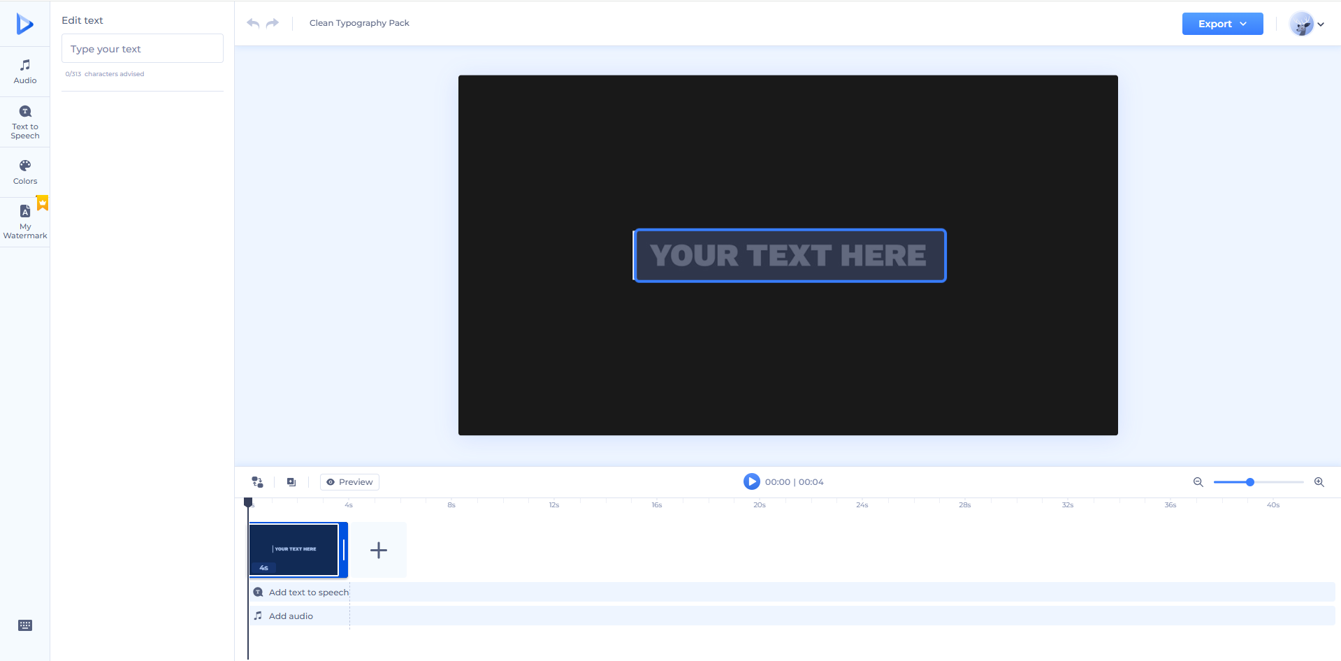This screenshot has width=1341, height=661.
Task: Click the undo arrow icon
Action: point(252,22)
